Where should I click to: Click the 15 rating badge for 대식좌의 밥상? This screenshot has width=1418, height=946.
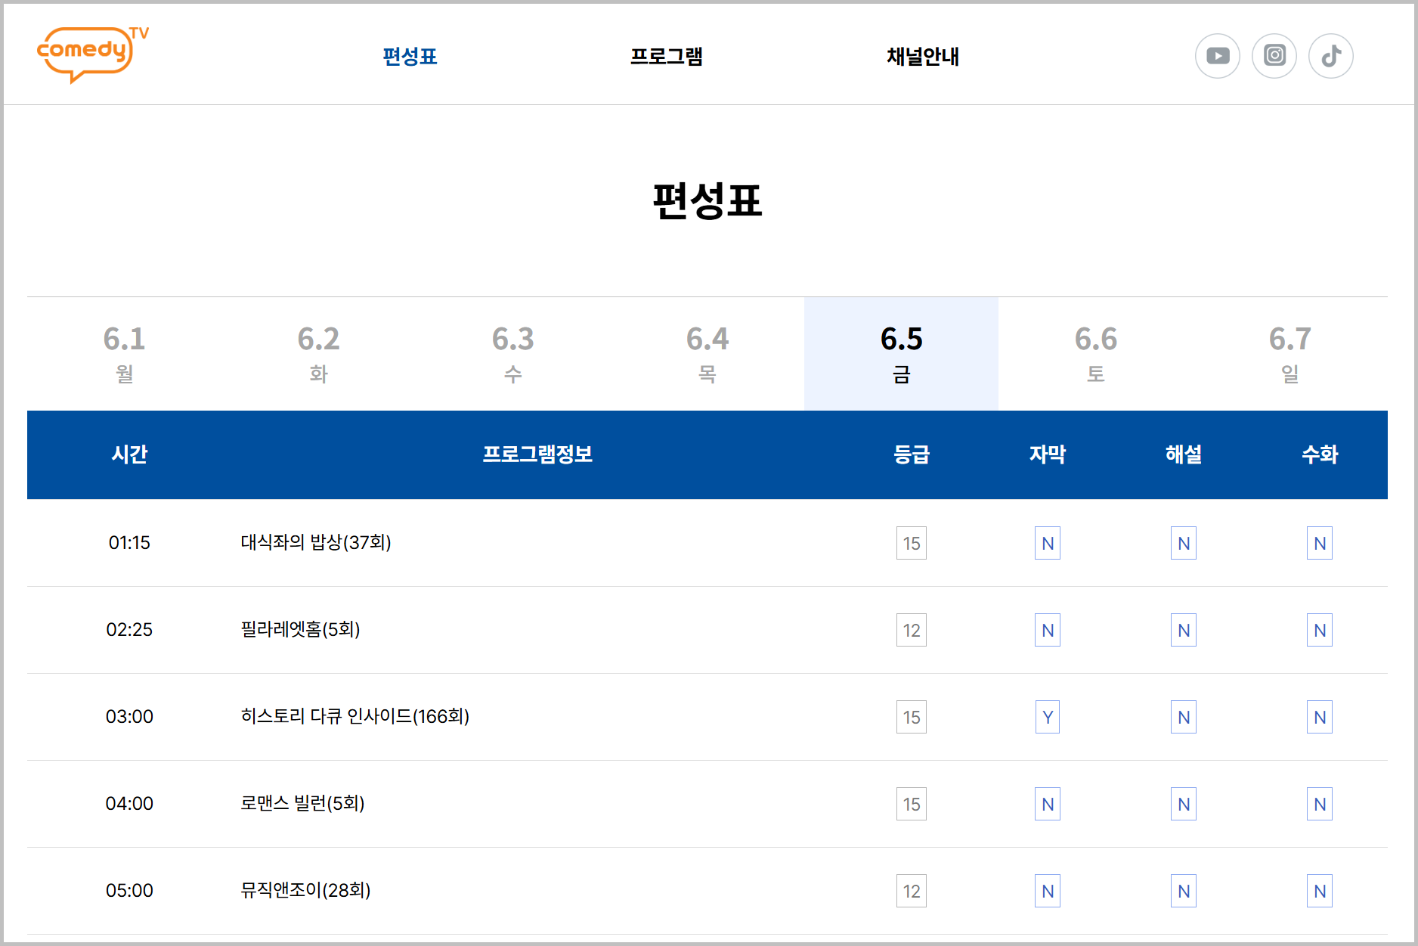pyautogui.click(x=912, y=543)
